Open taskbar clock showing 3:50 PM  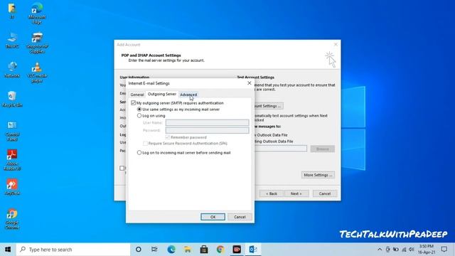[x=426, y=250]
